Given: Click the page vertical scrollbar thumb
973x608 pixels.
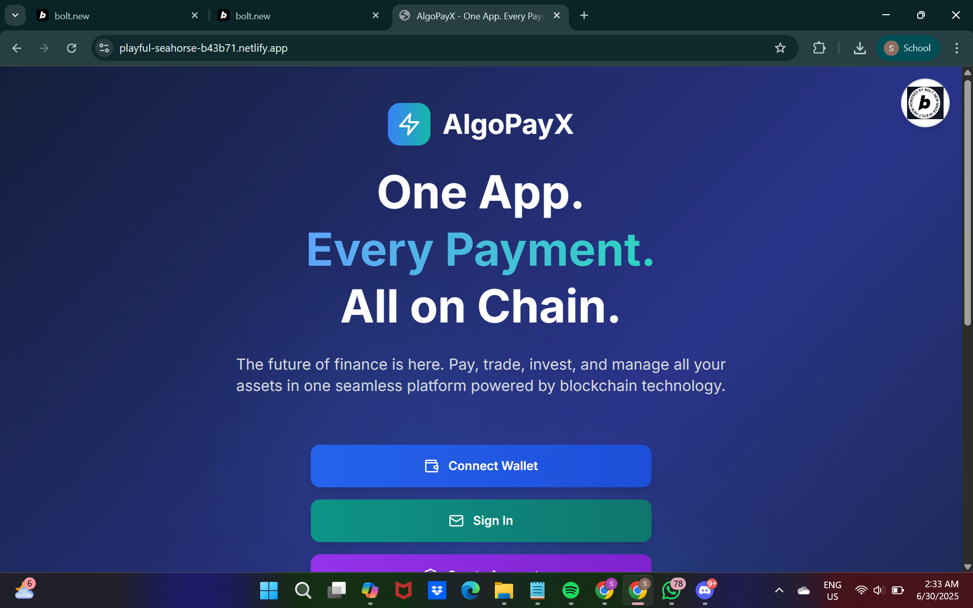Looking at the screenshot, I should [x=967, y=203].
